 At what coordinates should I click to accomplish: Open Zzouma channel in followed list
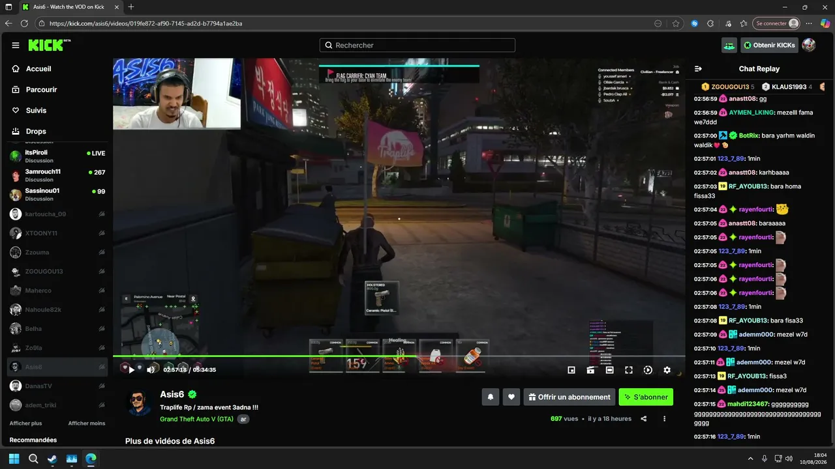point(57,252)
